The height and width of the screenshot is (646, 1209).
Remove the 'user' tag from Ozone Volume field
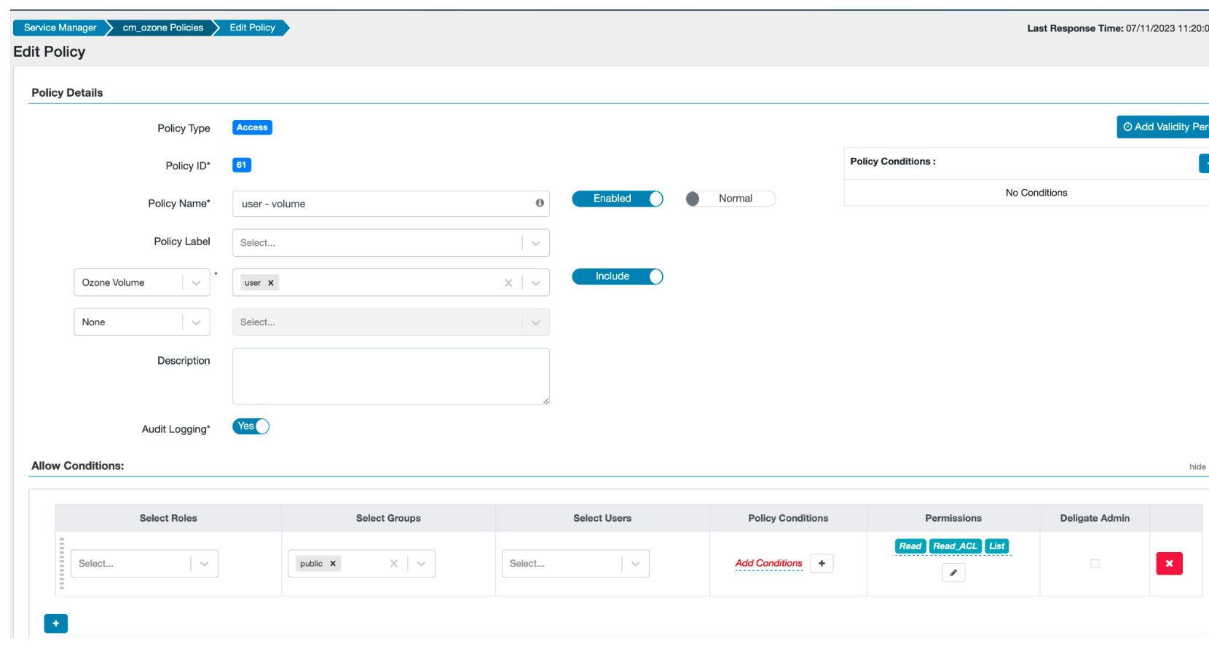[x=271, y=283]
